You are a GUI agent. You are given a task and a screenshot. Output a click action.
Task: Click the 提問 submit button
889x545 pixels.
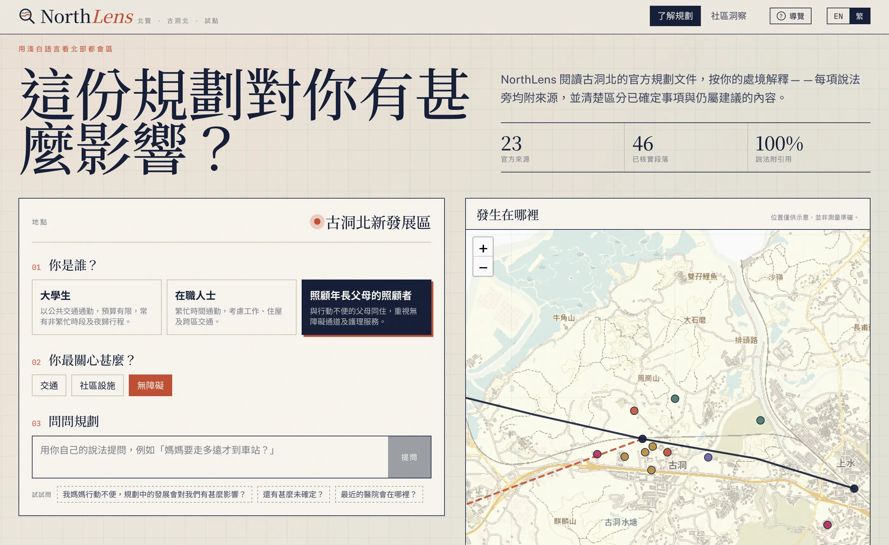tap(409, 457)
